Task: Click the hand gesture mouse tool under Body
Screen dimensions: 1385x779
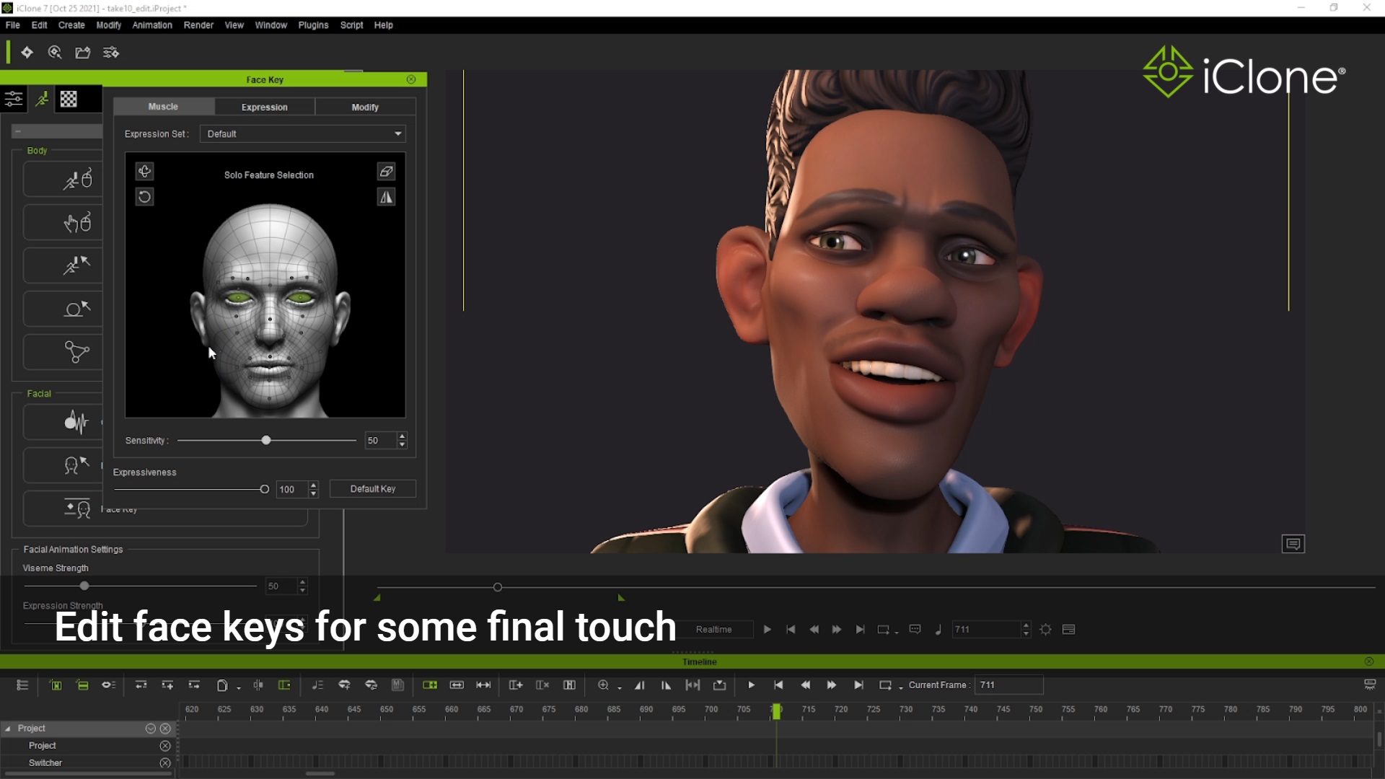Action: [x=77, y=222]
